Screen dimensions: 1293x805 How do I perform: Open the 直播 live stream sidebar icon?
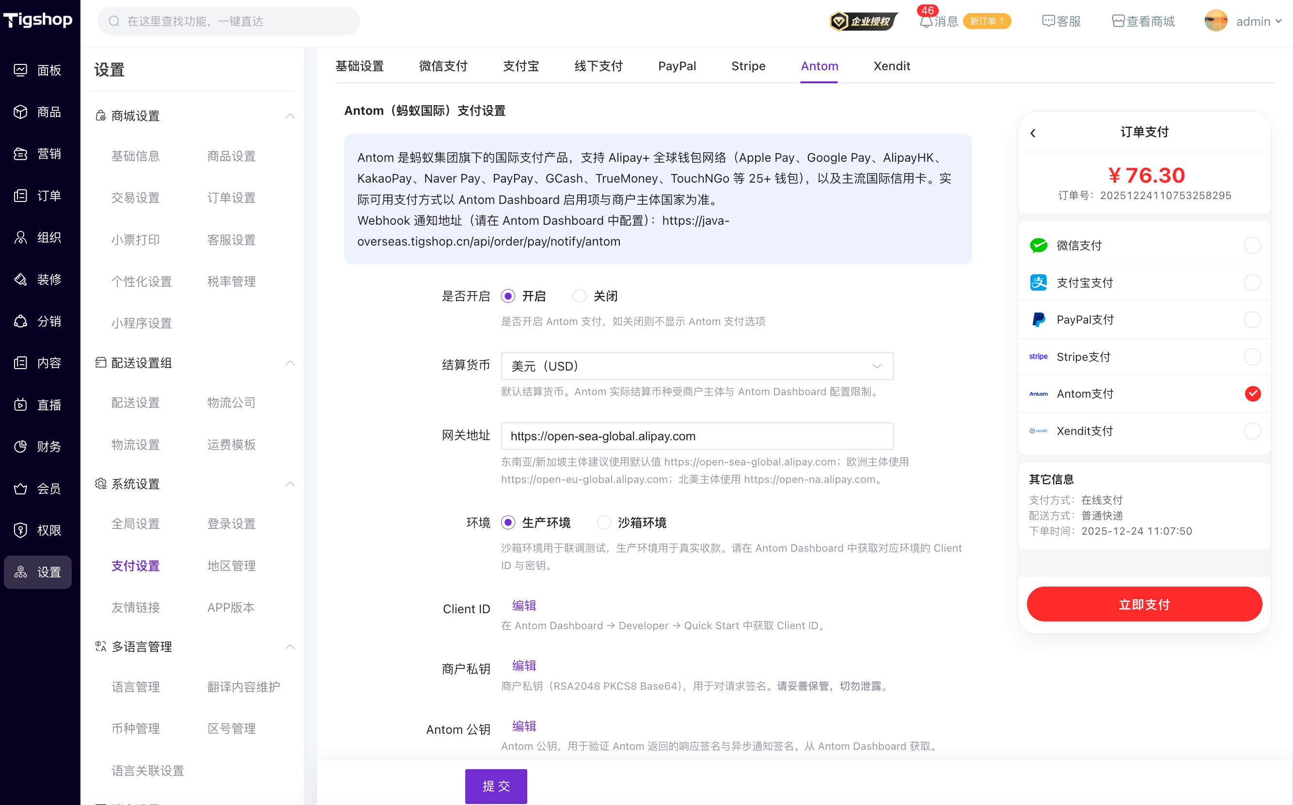click(20, 405)
